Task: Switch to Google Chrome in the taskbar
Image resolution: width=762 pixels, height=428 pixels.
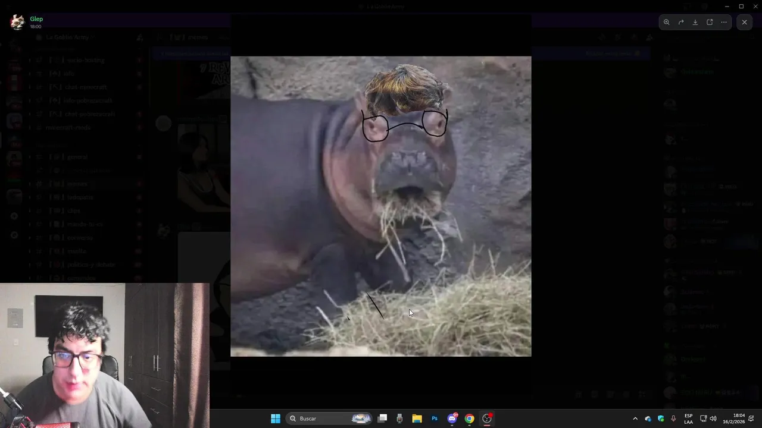Action: coord(470,418)
